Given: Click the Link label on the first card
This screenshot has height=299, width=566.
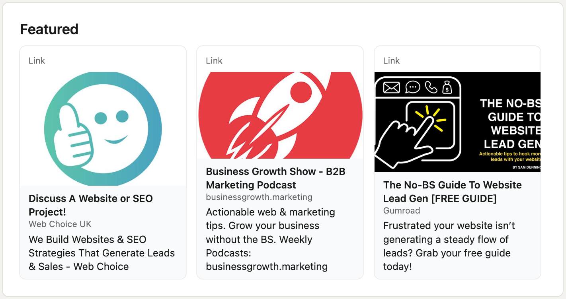Looking at the screenshot, I should 37,60.
